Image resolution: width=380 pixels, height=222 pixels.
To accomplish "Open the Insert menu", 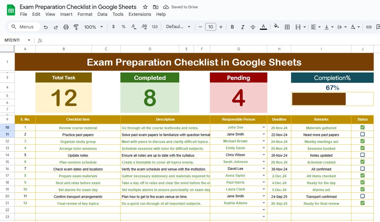I will tap(66, 14).
